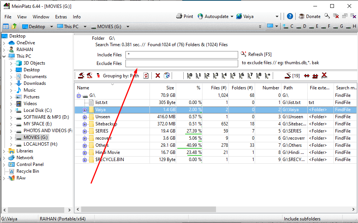Screen dimensions: 358x223
Task: Click Refresh [F5] button
Action: click(256, 54)
